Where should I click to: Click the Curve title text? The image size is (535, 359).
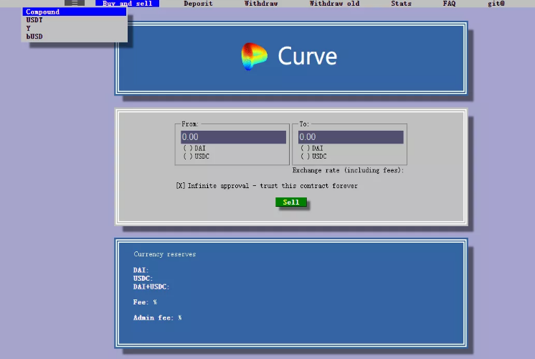pos(308,56)
